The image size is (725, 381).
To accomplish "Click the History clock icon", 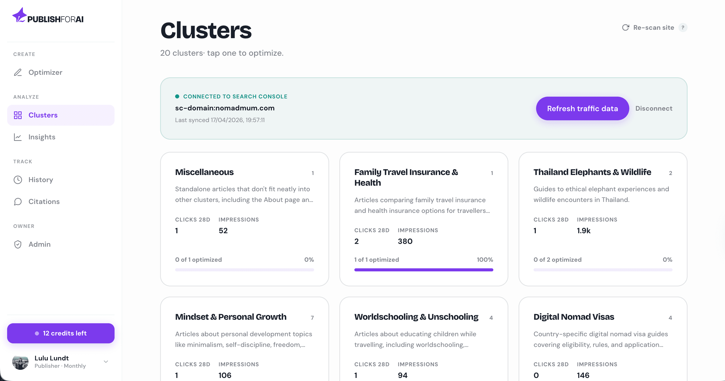I will pyautogui.click(x=18, y=180).
